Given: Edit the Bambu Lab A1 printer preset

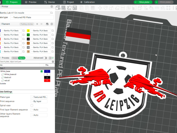Looking at the screenshot, I should click(x=52, y=13).
